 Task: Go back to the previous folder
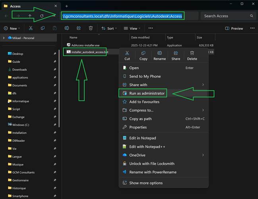[x=6, y=16]
